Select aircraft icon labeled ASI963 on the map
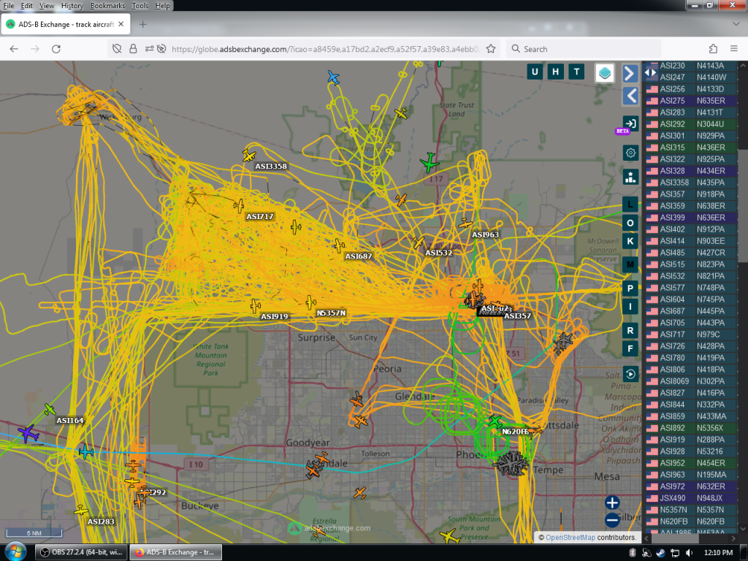The width and height of the screenshot is (748, 561). pos(465,223)
